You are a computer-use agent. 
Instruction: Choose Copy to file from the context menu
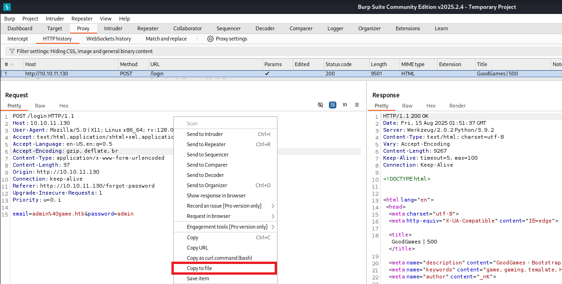pyautogui.click(x=199, y=268)
